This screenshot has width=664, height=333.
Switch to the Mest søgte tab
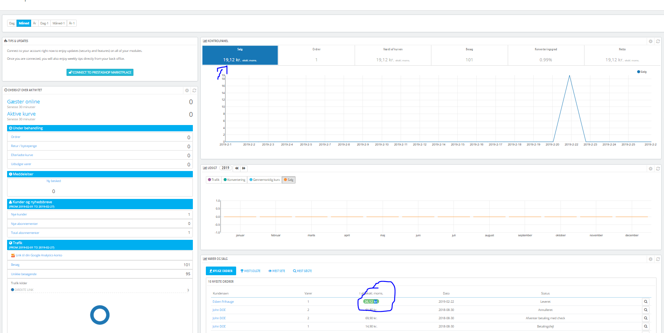302,271
